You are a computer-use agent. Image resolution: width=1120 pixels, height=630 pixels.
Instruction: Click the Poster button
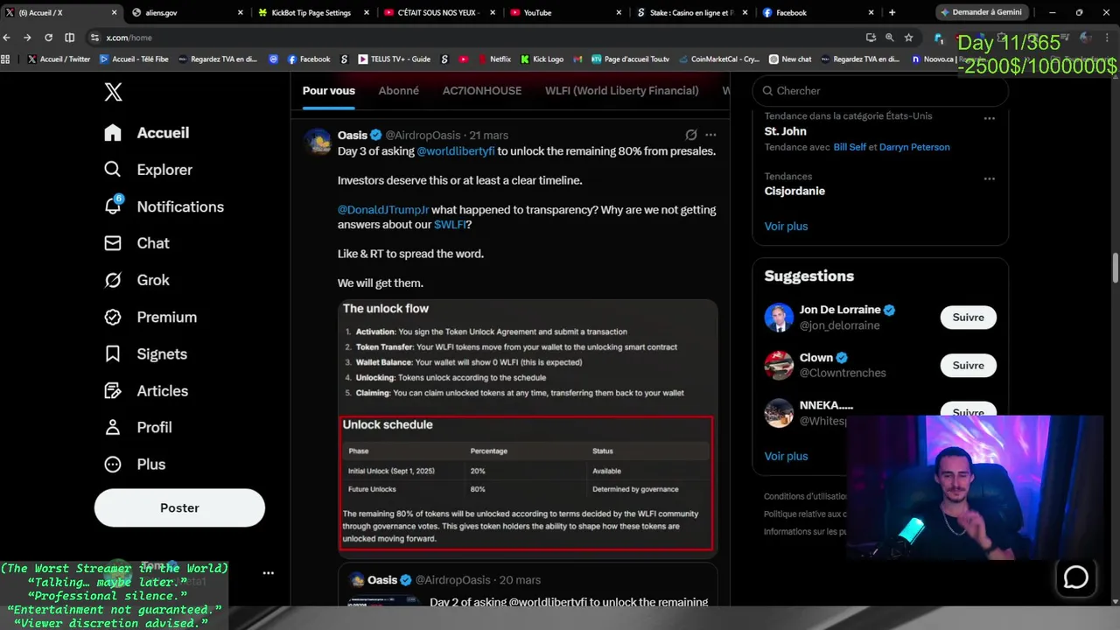point(179,507)
